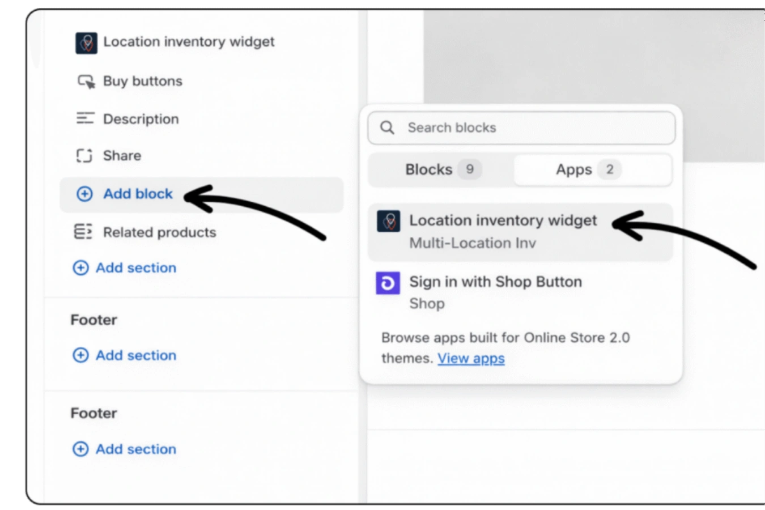
Task: Click the Add block plus icon
Action: click(84, 194)
